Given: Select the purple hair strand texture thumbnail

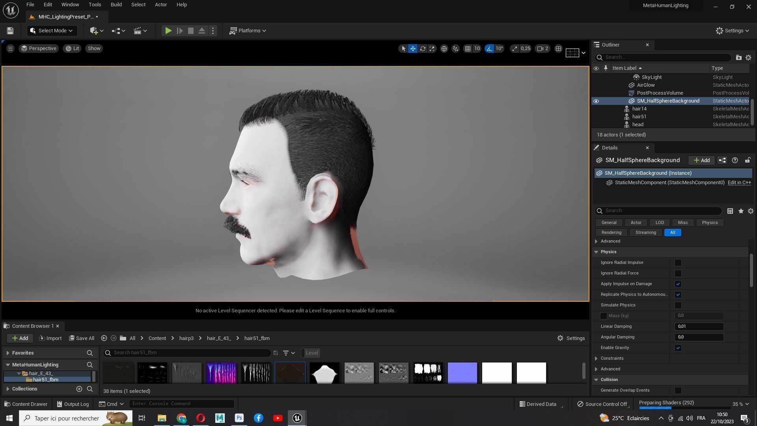Looking at the screenshot, I should [x=221, y=373].
